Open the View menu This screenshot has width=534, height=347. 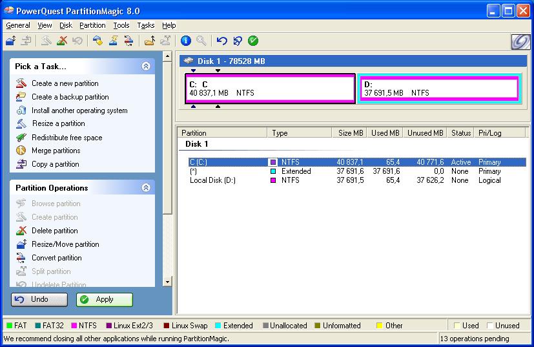(x=45, y=25)
